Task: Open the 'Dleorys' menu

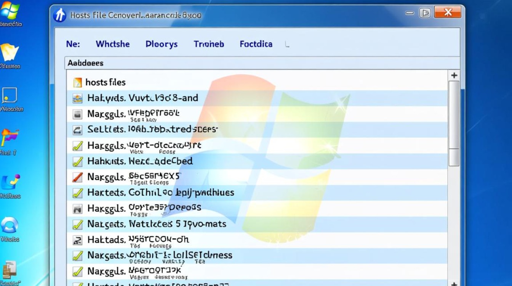Action: [x=162, y=44]
